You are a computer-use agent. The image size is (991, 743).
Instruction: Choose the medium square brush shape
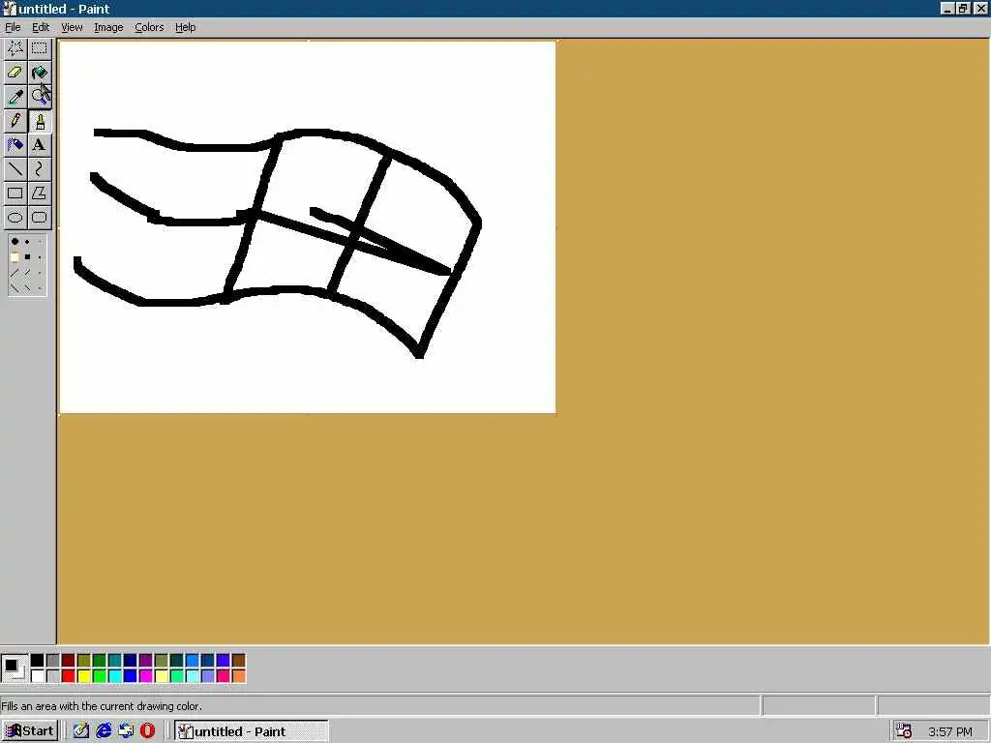[27, 257]
